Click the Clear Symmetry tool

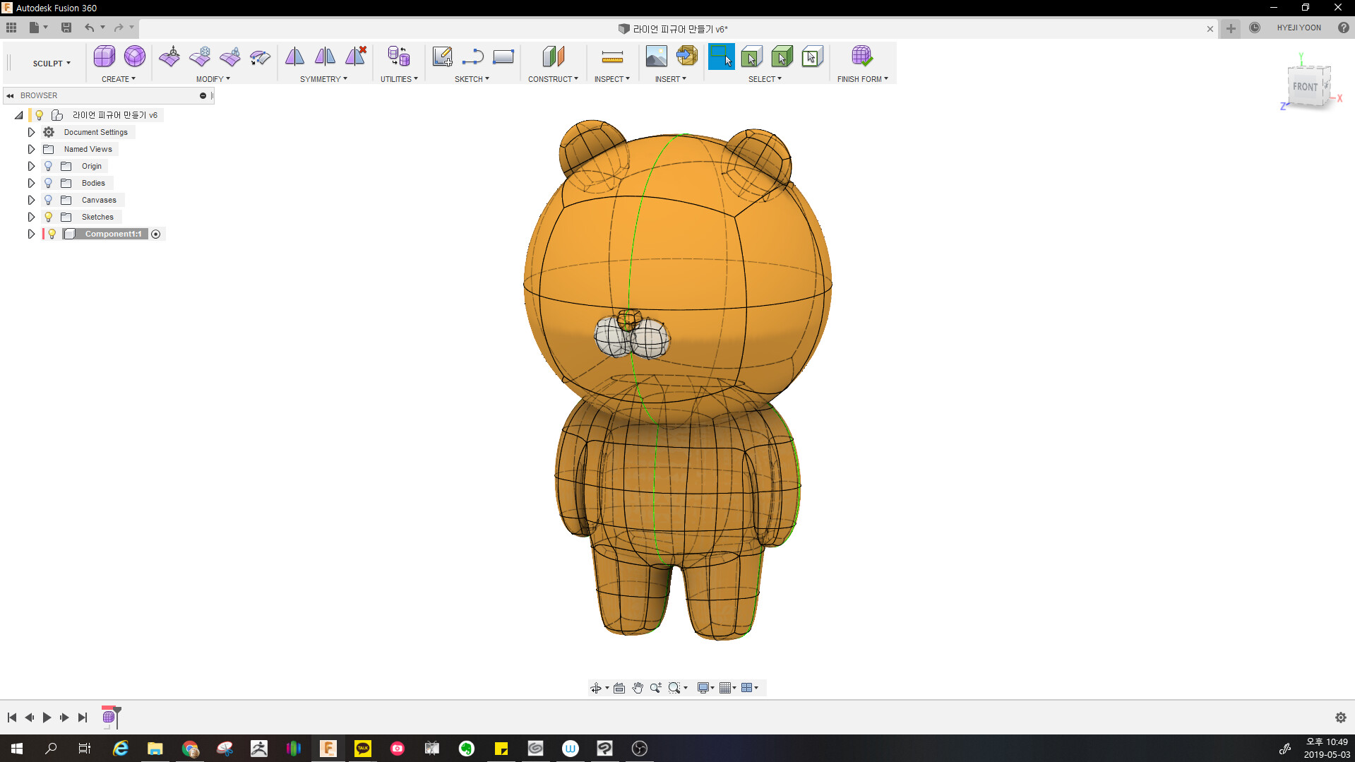tap(355, 56)
